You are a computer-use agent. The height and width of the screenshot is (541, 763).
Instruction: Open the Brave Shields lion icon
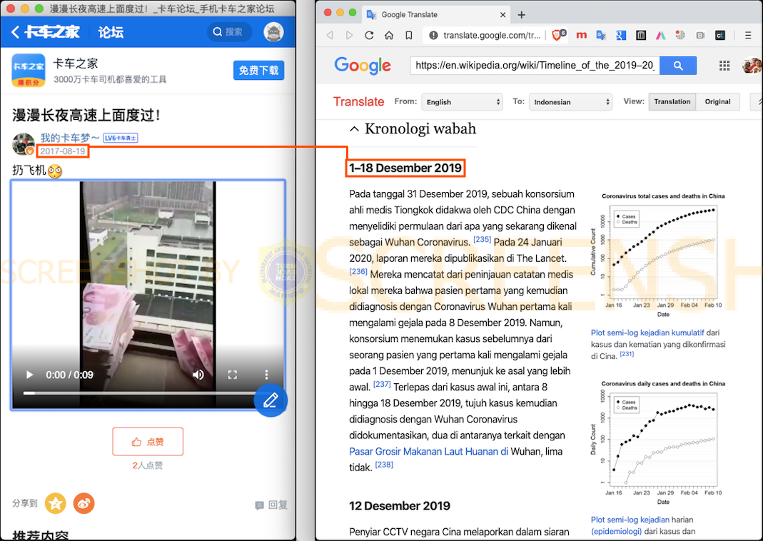tap(558, 35)
